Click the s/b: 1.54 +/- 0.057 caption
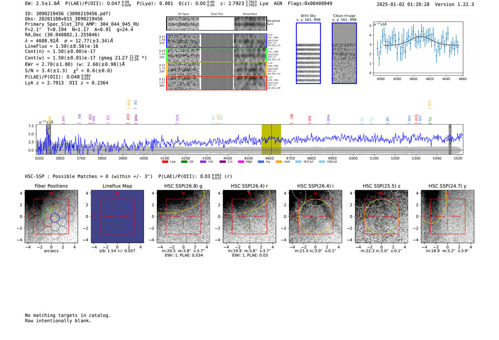 pos(117,251)
